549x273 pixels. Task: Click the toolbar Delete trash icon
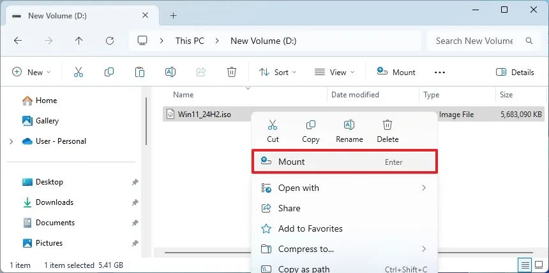pyautogui.click(x=232, y=73)
